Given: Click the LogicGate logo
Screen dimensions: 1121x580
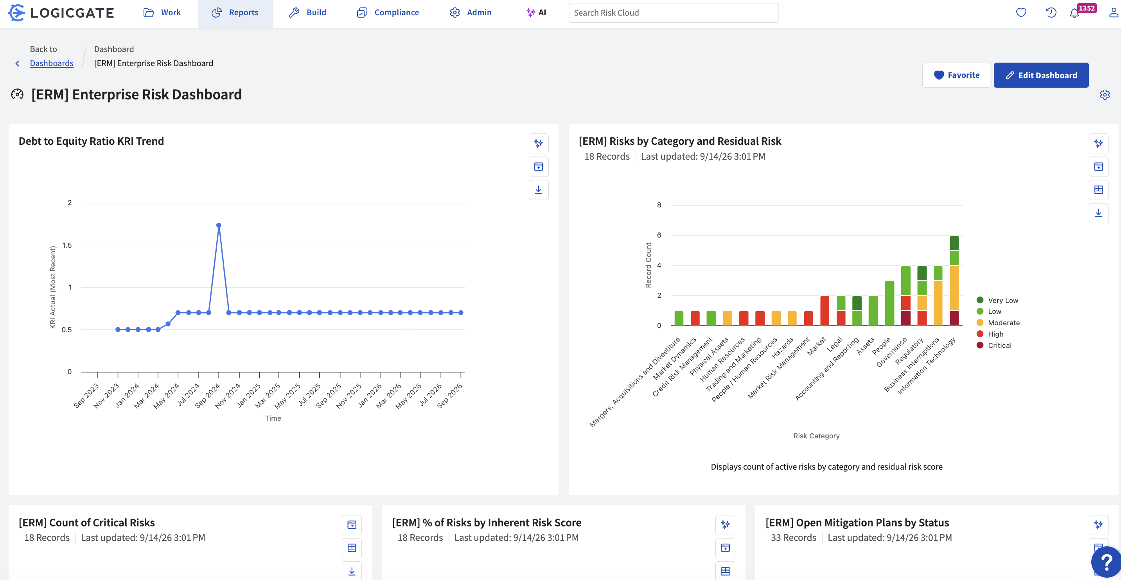Looking at the screenshot, I should (61, 13).
